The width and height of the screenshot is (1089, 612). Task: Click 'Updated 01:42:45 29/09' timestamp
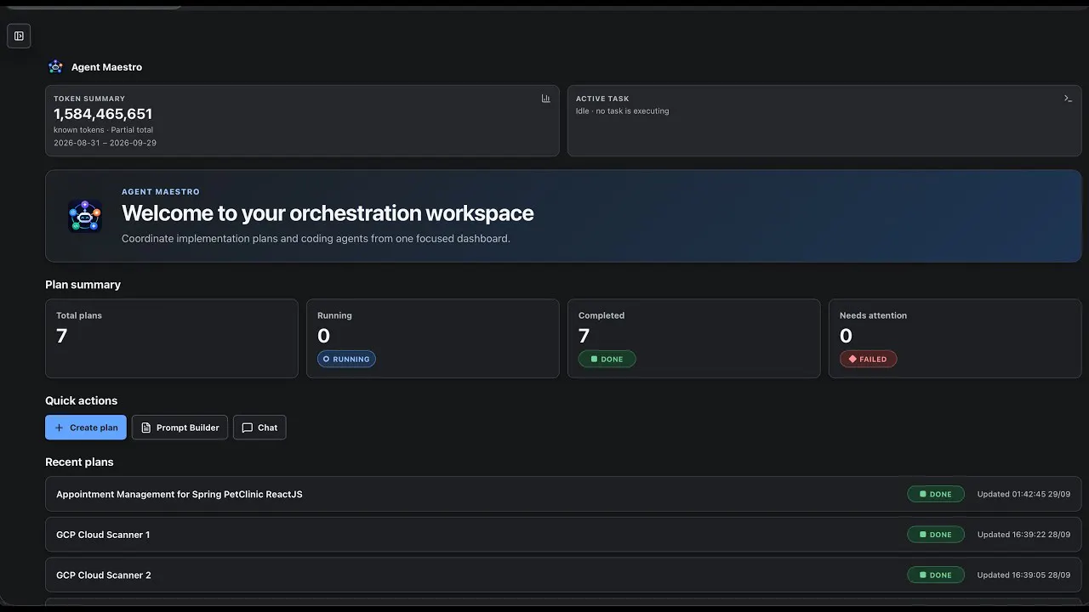tap(1023, 494)
